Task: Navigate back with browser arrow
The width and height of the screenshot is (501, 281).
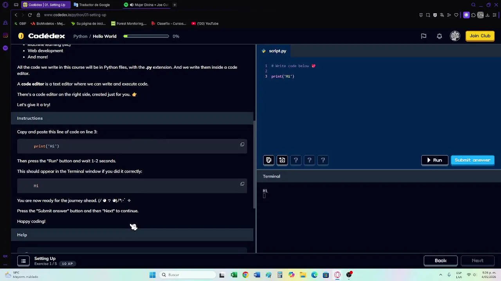Action: tap(16, 15)
